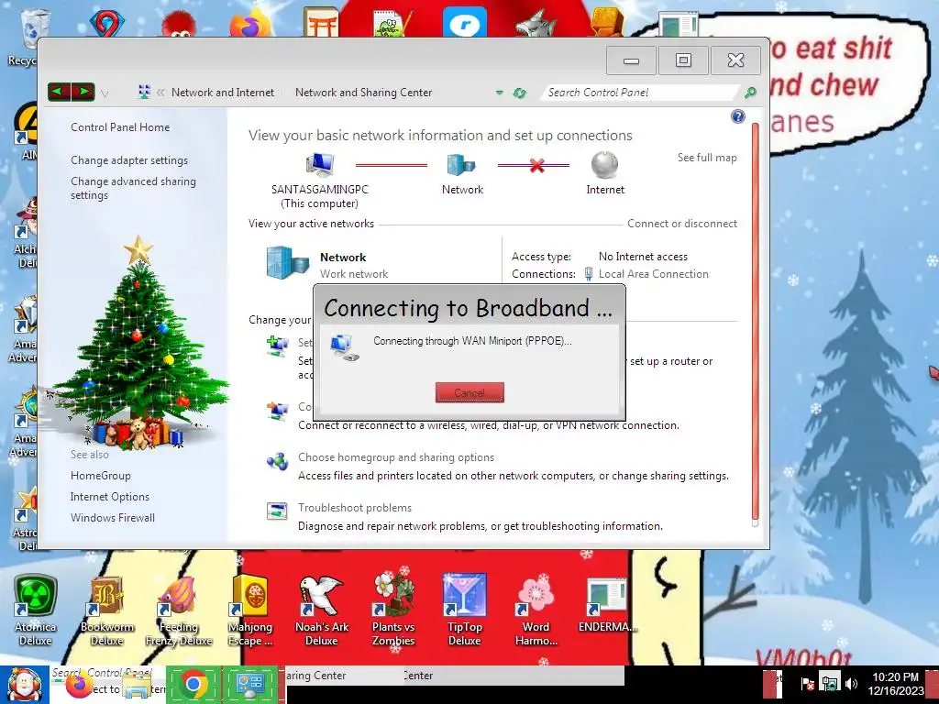Select Network and Sharing Center breadcrumb

tap(363, 93)
